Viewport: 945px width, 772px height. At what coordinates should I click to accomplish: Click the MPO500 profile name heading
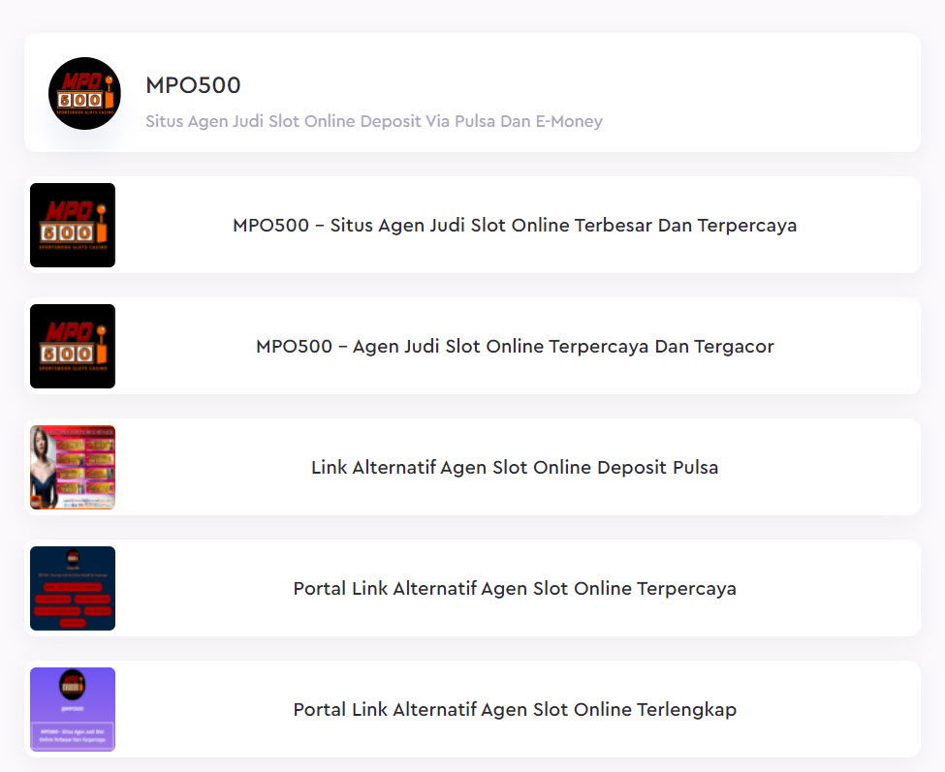(x=193, y=85)
